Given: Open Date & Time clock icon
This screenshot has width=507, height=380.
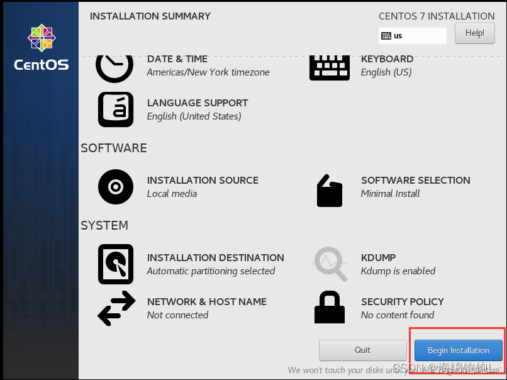Looking at the screenshot, I should (114, 69).
